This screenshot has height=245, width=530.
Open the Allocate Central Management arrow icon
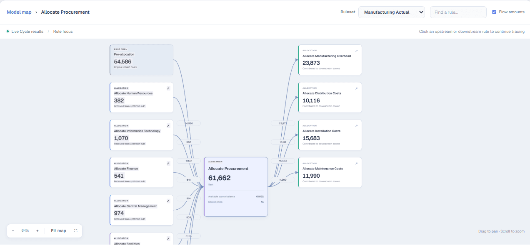click(x=168, y=201)
